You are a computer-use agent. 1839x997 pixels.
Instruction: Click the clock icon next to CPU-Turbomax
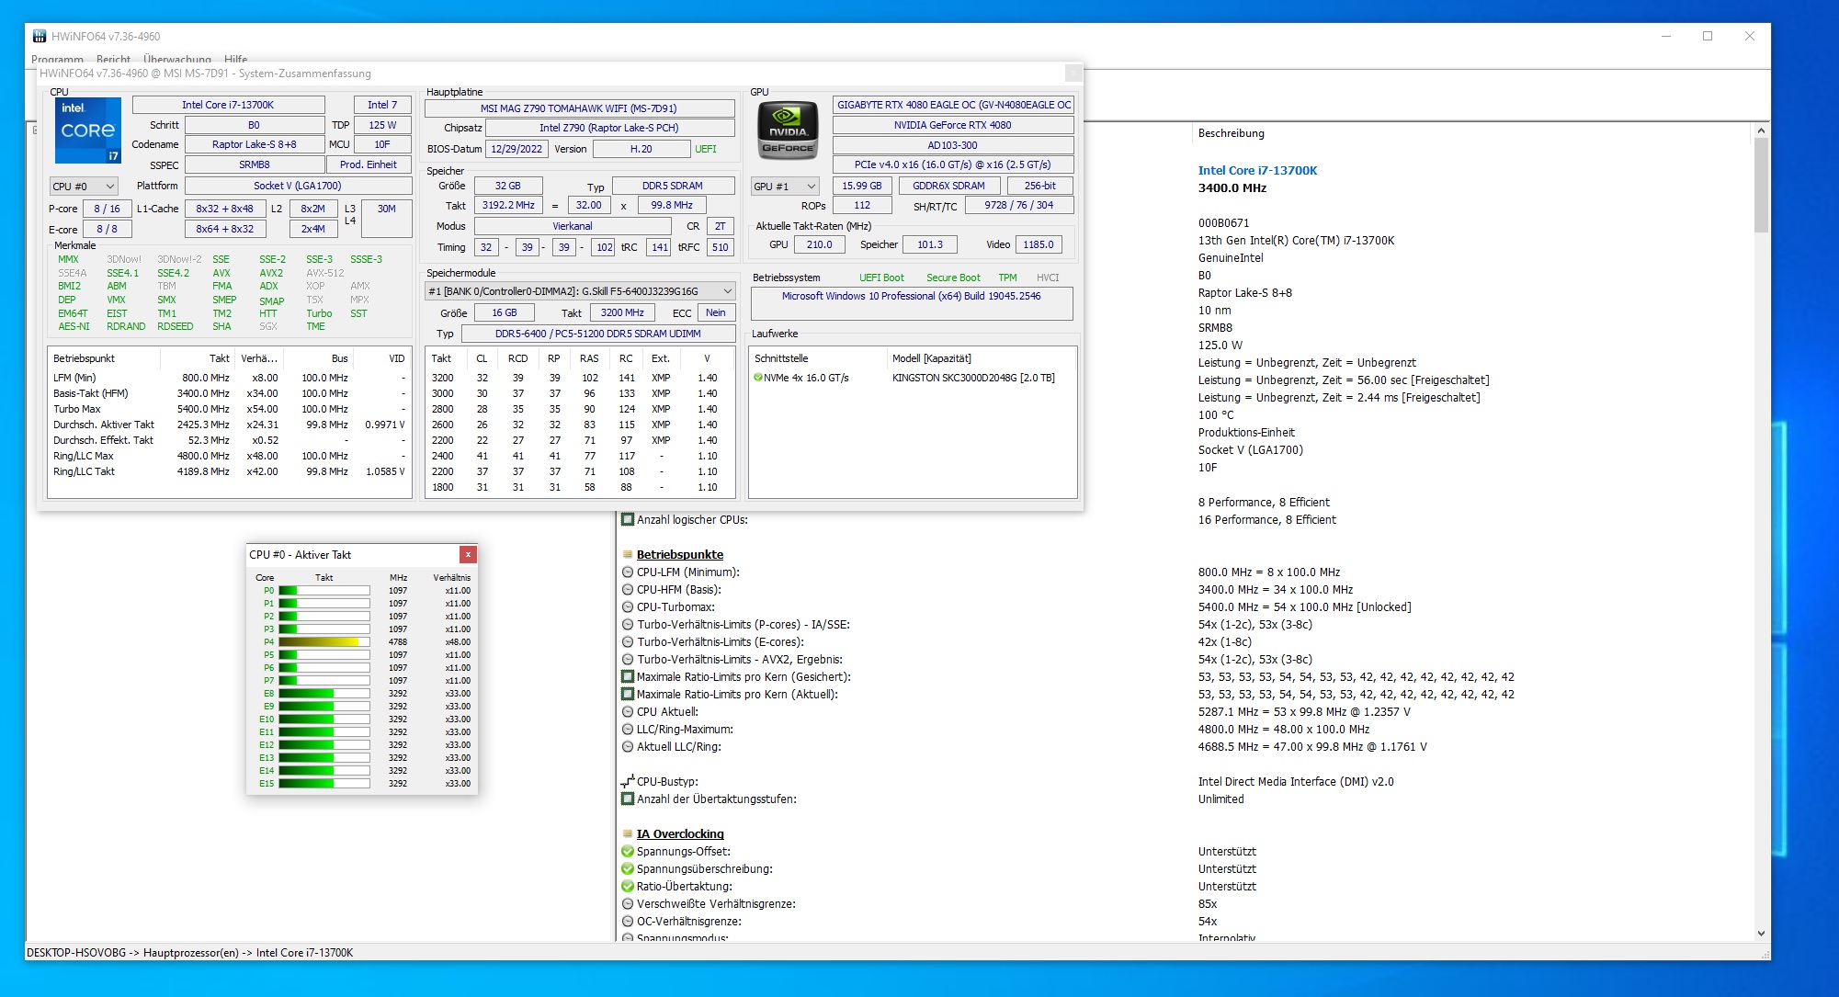(628, 607)
